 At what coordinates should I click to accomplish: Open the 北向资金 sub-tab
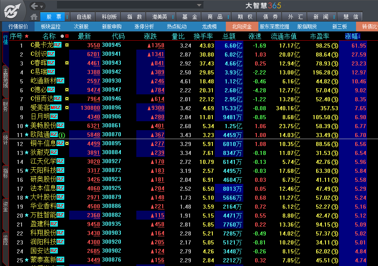tap(242, 26)
